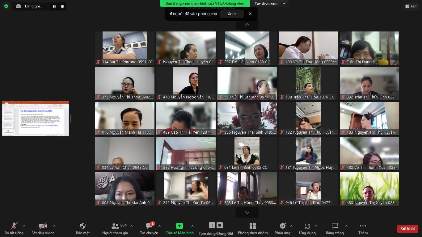Select video tile of 032 Trần Thị Thúy Bình
Screen dimensions: 422x237
click(369, 83)
